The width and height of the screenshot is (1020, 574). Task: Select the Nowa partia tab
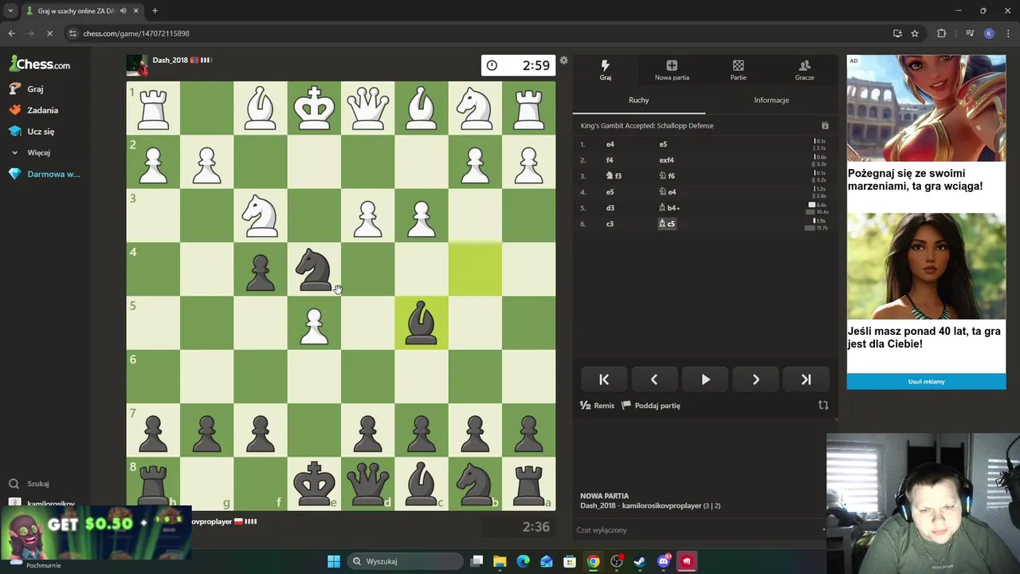click(672, 70)
